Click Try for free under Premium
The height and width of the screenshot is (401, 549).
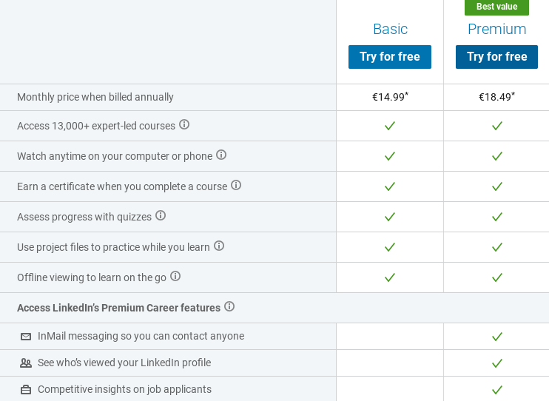(x=496, y=57)
